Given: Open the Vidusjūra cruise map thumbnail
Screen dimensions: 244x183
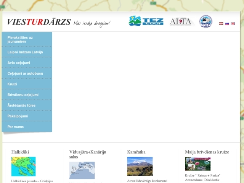Looking at the screenshot, I should (x=82, y=170).
